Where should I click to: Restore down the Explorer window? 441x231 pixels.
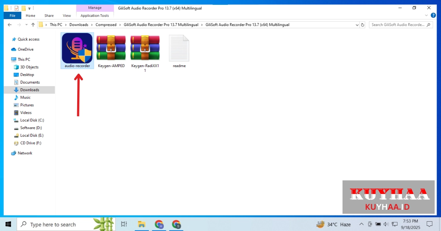(414, 8)
